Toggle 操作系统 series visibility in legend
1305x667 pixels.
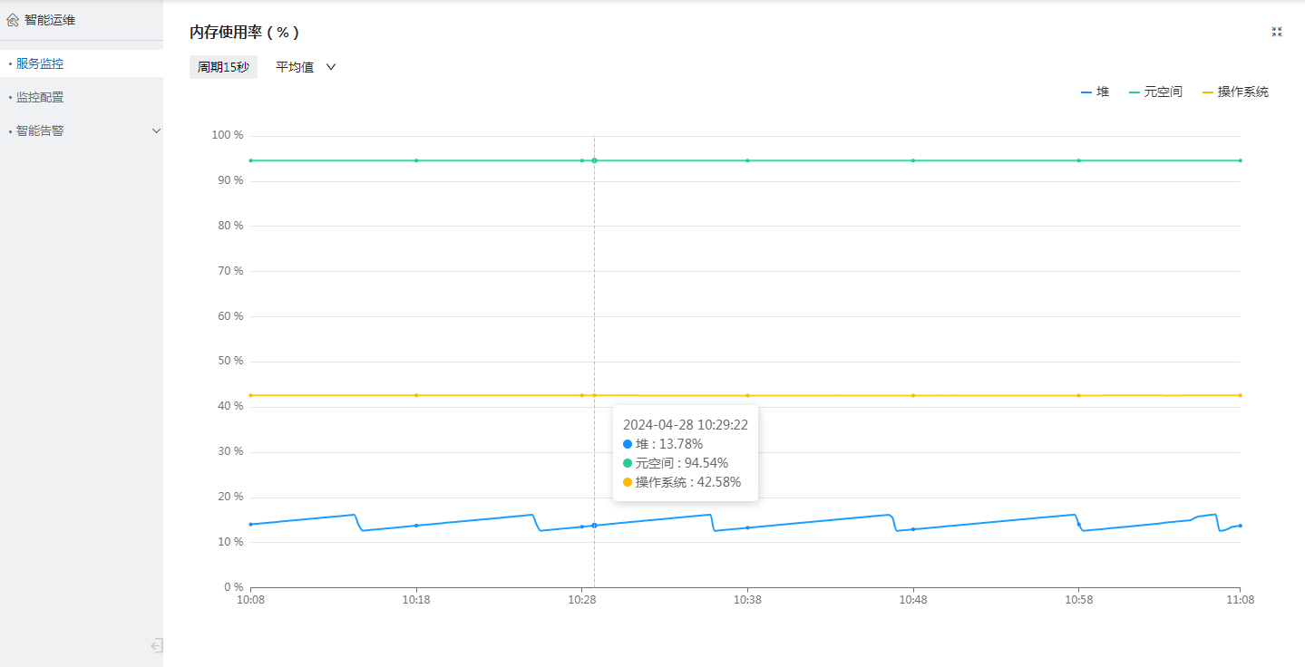tap(1242, 92)
